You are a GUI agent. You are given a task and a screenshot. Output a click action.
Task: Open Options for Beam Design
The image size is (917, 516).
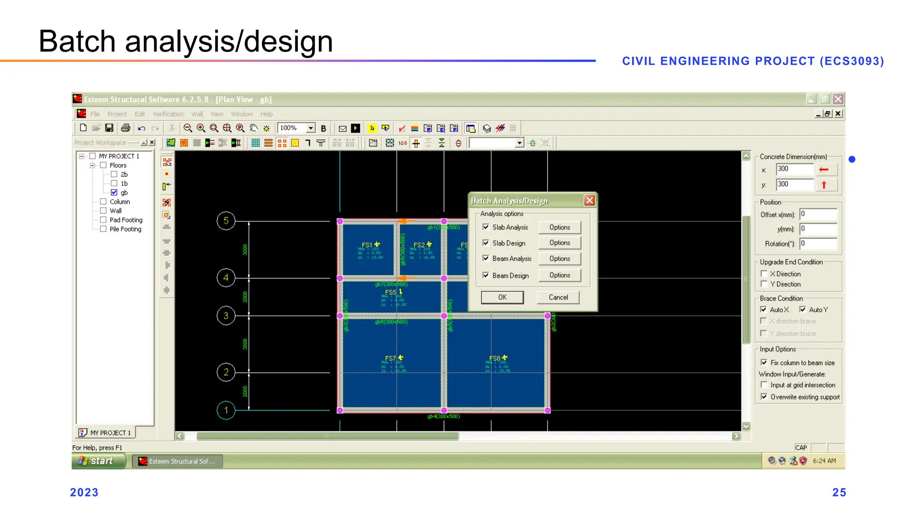(x=560, y=275)
